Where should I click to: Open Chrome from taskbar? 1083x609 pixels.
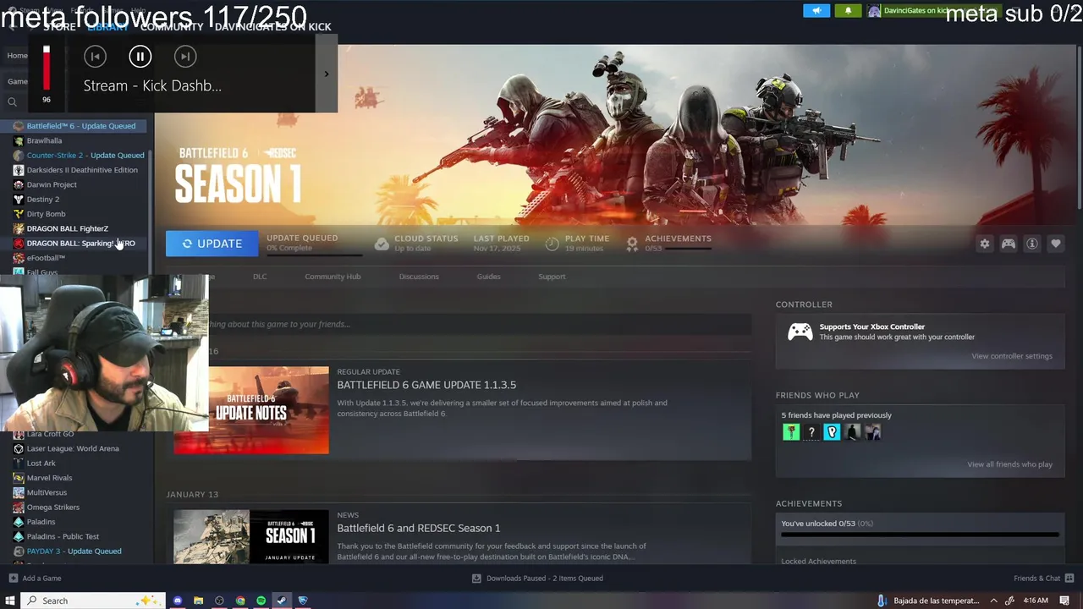point(240,601)
